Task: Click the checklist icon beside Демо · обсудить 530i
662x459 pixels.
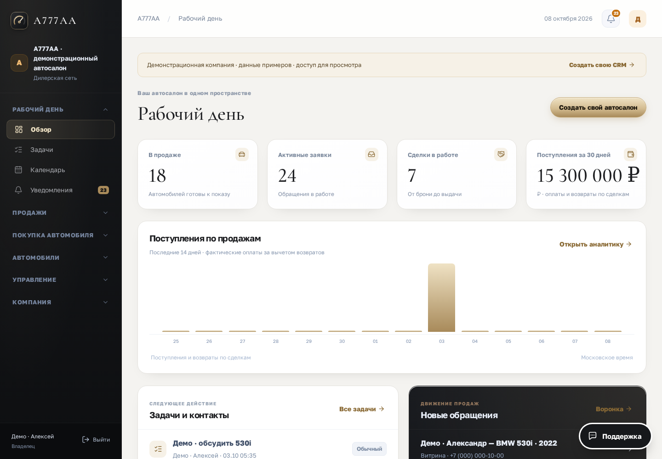Action: pos(158,449)
